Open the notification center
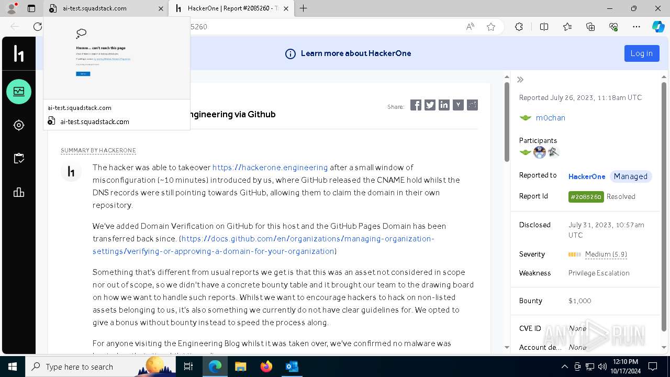Screen dimensions: 670x377 [653, 367]
